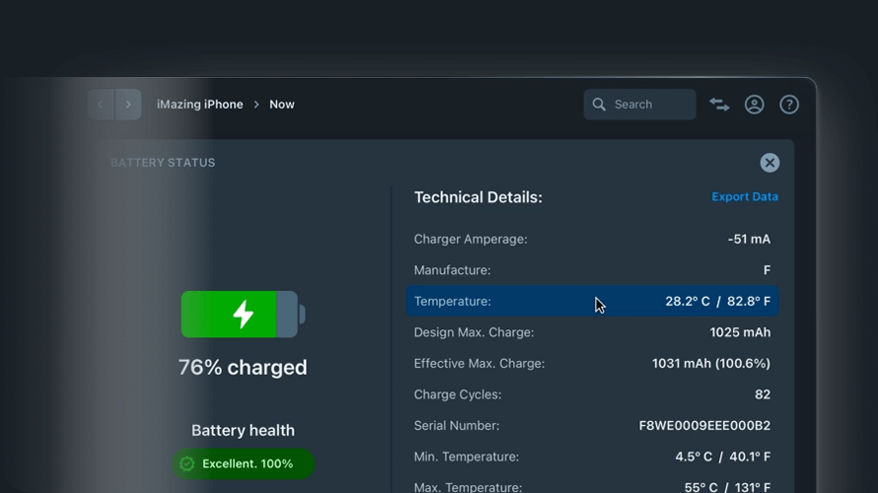Click the forward navigation arrow
878x493 pixels.
click(128, 105)
